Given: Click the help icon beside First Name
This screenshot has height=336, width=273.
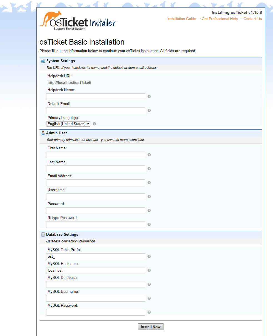Looking at the screenshot, I should [x=149, y=155].
